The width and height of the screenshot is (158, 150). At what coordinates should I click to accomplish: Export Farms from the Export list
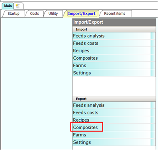click(x=114, y=135)
